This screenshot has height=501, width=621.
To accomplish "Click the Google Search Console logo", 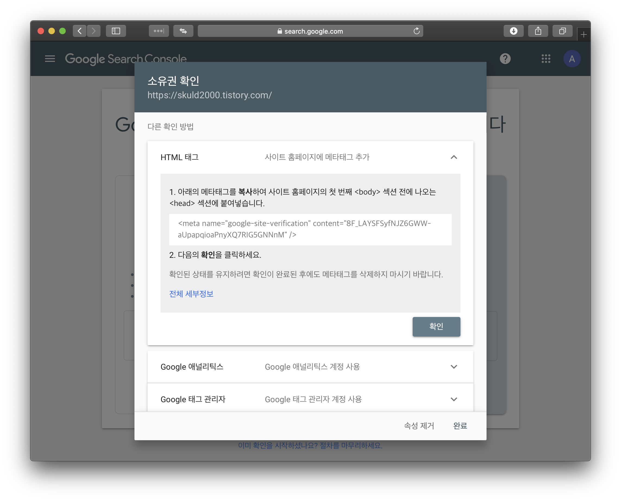I will click(x=126, y=59).
